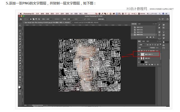This screenshot has width=180, height=112.
Task: Select the Crop tool
Action: pyautogui.click(x=20, y=36)
